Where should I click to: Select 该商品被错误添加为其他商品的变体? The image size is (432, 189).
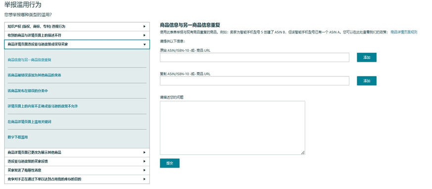35,75
